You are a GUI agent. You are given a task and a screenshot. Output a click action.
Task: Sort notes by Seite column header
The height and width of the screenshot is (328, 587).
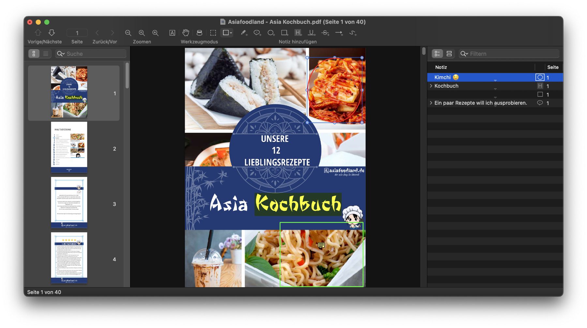552,67
